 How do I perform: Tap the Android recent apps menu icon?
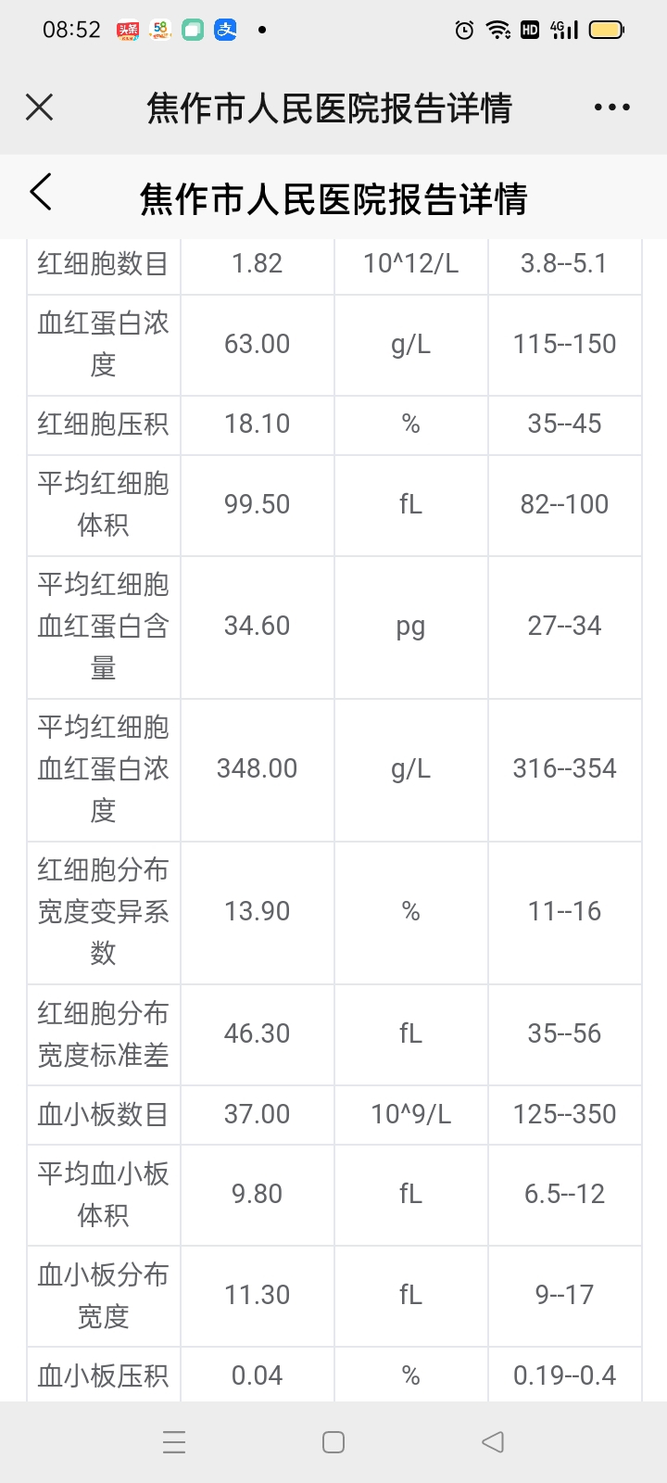174,1442
